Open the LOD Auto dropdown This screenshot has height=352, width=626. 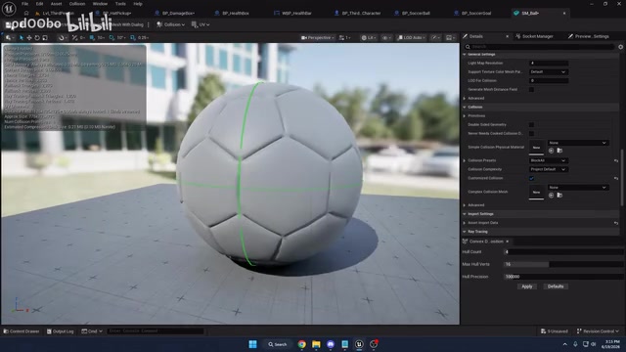(411, 37)
